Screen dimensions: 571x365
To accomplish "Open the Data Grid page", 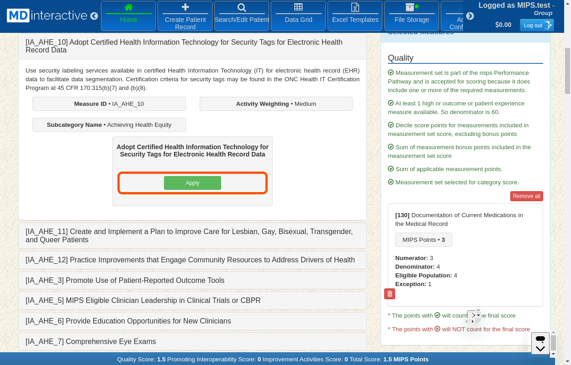I will point(298,16).
